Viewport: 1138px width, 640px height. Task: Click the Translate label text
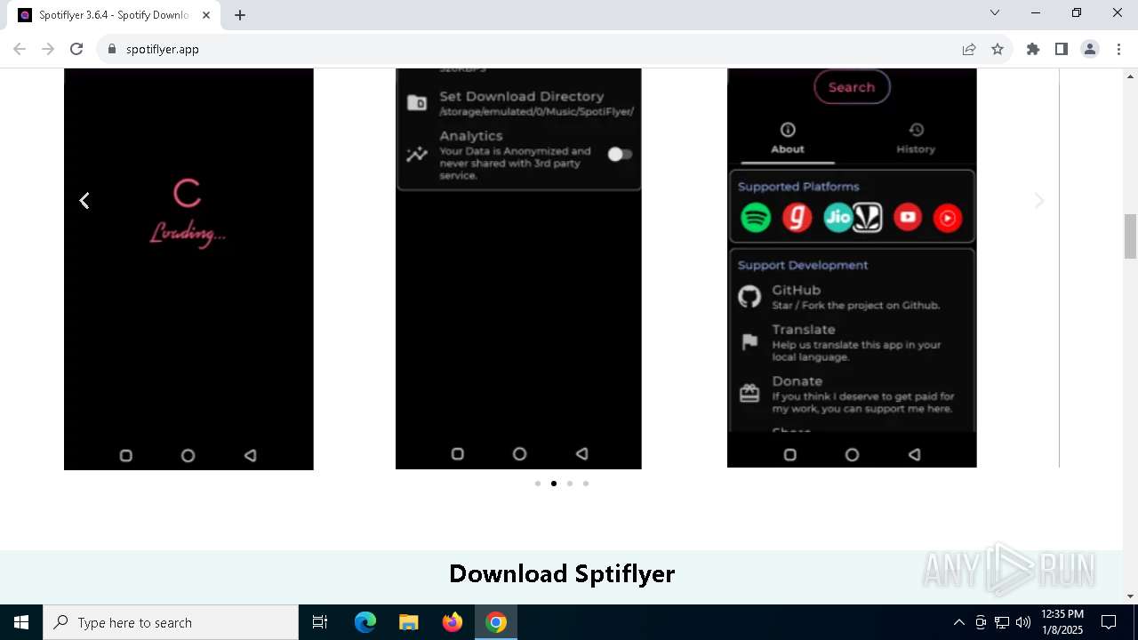pyautogui.click(x=804, y=329)
